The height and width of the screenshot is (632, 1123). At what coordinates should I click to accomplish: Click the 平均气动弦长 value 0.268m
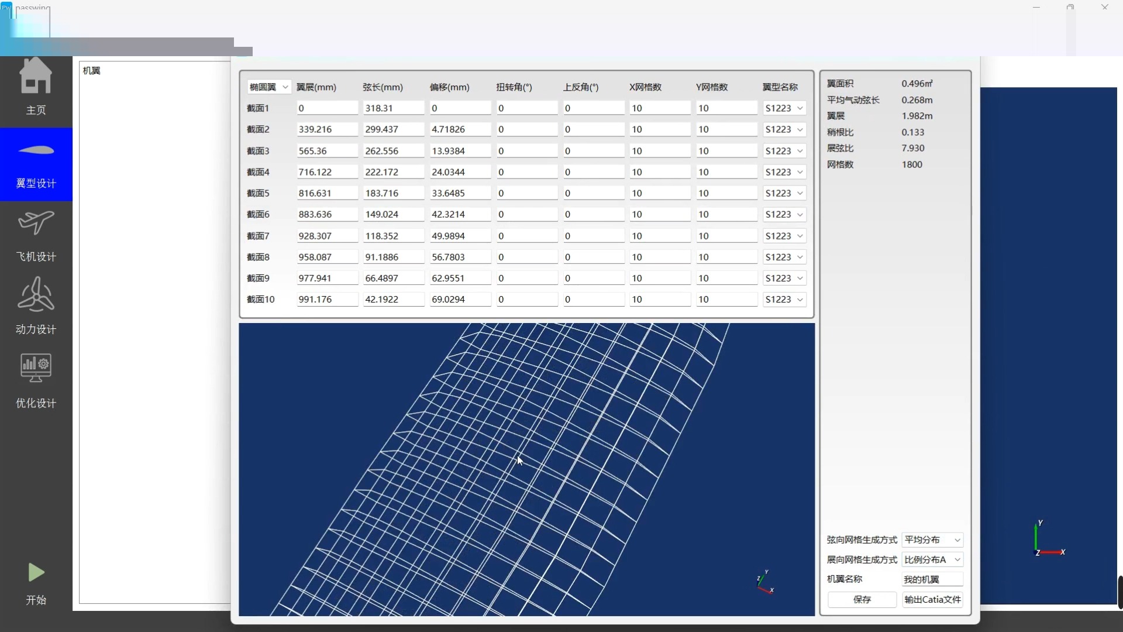point(917,100)
